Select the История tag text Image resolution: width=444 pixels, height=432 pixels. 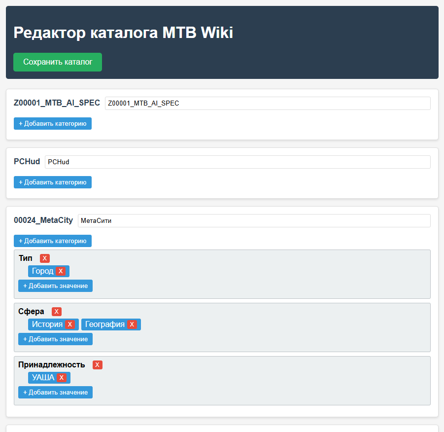(47, 324)
